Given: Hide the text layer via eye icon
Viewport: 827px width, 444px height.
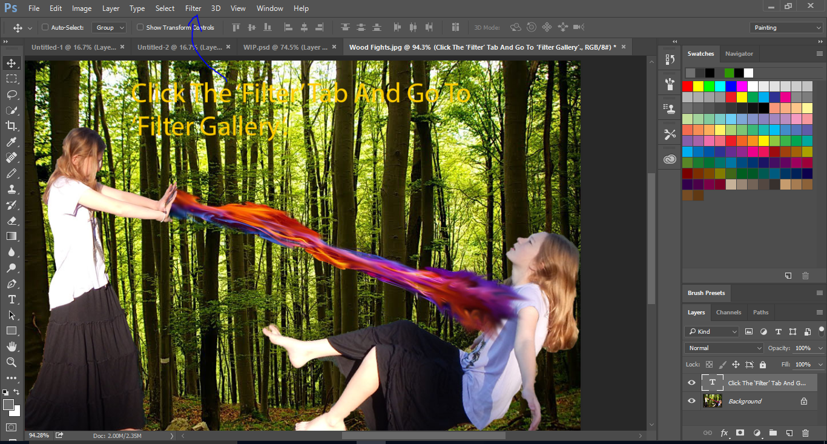Looking at the screenshot, I should tap(692, 383).
